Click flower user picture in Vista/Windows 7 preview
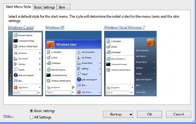This screenshot has height=124, width=196. (x=151, y=42)
